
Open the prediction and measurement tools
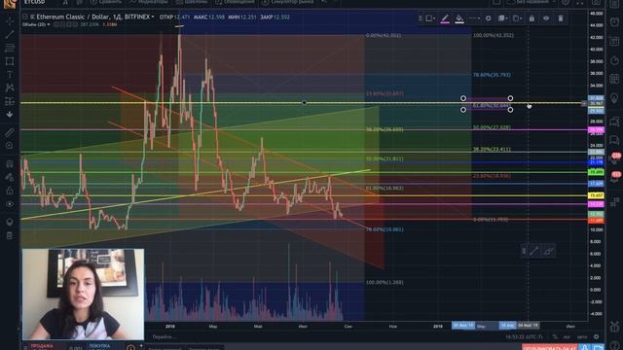[10, 101]
